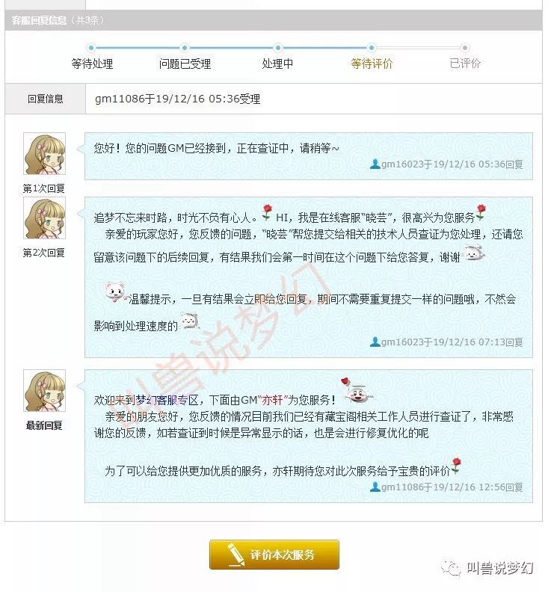The width and height of the screenshot is (551, 592).
Task: Click user icon beside gm16023 07:13 reply
Action: coord(375,342)
